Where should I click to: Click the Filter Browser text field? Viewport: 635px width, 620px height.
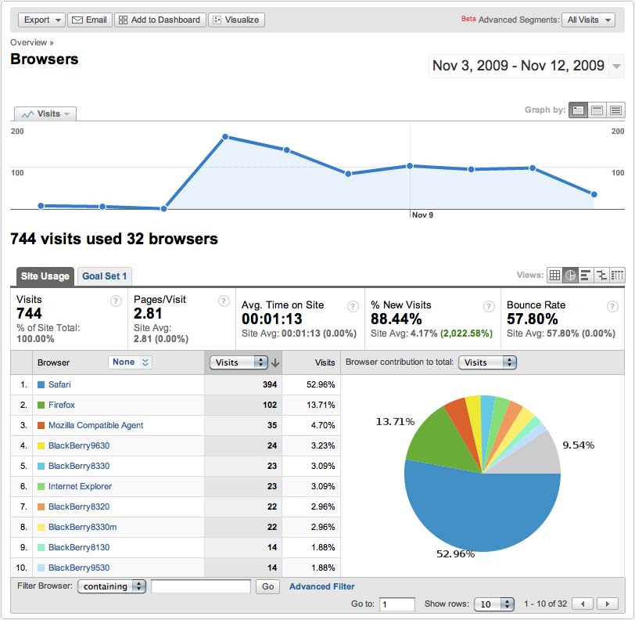[201, 586]
